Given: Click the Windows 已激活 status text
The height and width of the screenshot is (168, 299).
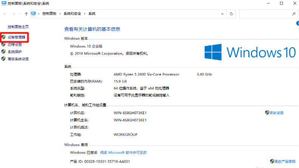Looking at the screenshot, I should 83,153.
